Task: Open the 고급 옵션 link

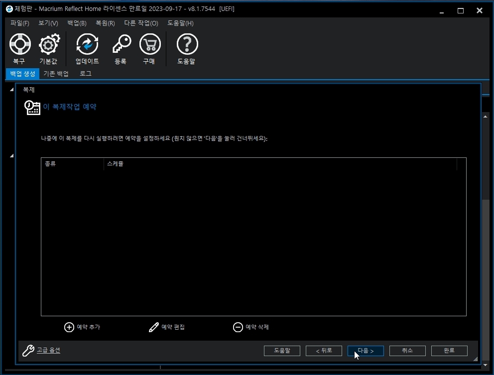Action: pyautogui.click(x=48, y=350)
